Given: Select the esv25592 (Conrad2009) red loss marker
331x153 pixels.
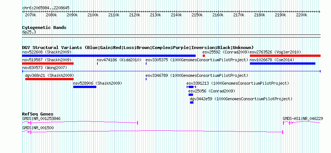Looking at the screenshot, I should [x=204, y=56].
